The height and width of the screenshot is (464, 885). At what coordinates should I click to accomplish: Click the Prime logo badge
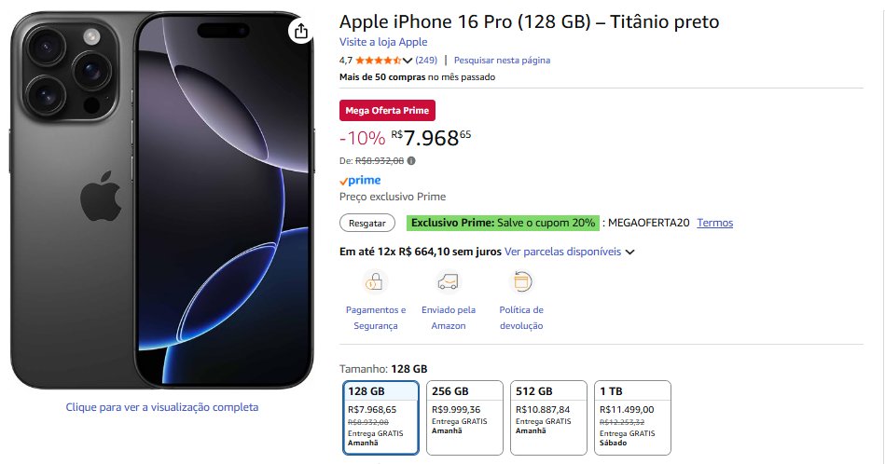pos(360,181)
